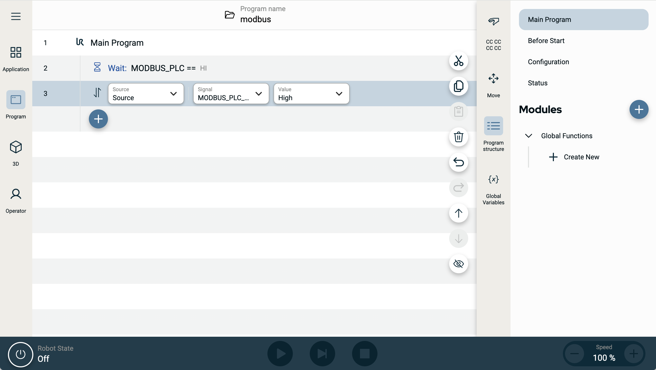Move selected node up with arrow icon
Viewport: 656px width, 370px height.
458,213
